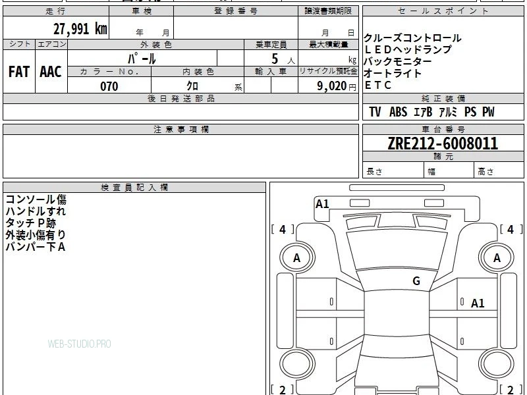
Task: Select the inspector note ハンドルすれ
Action: click(x=36, y=211)
